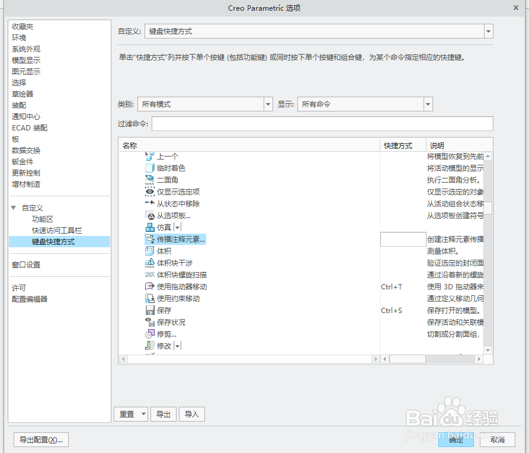Click the 体积块螺旋扫描 icon
The width and height of the screenshot is (529, 453).
tap(150, 275)
